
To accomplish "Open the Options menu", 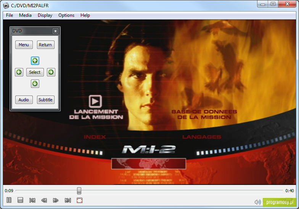I will (x=66, y=15).
